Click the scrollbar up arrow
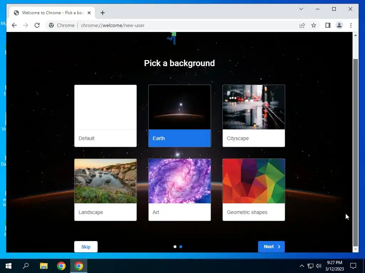The height and width of the screenshot is (273, 365). coord(355,35)
